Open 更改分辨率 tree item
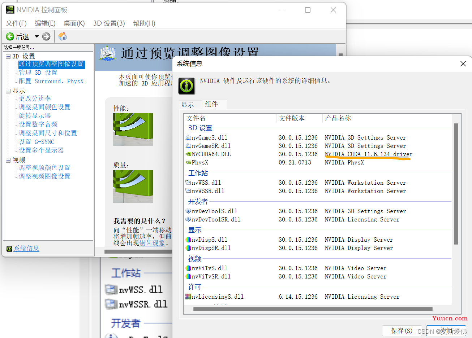The height and width of the screenshot is (338, 472). point(35,98)
